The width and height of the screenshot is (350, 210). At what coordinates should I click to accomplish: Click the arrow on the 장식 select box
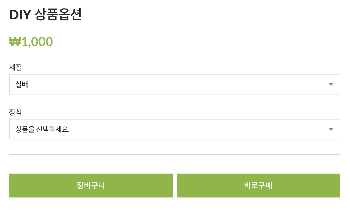[x=331, y=129]
